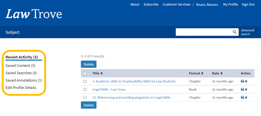The image size is (261, 116).
Task: Open Saved Content in the sidebar
Action: (20, 65)
